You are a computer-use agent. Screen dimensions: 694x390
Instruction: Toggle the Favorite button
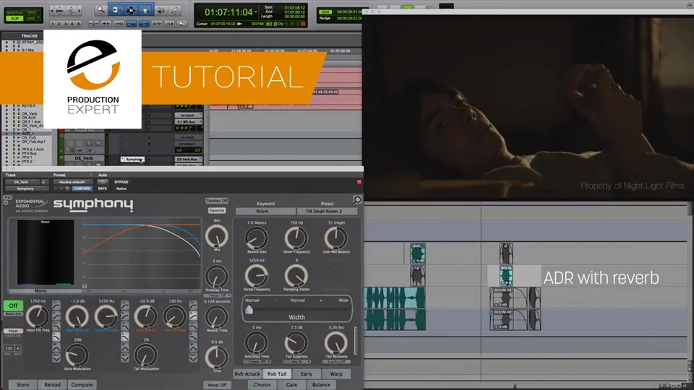pos(217,210)
